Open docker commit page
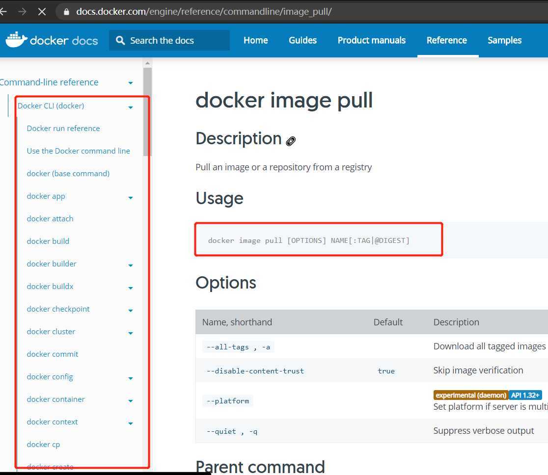The image size is (548, 475). click(x=53, y=354)
